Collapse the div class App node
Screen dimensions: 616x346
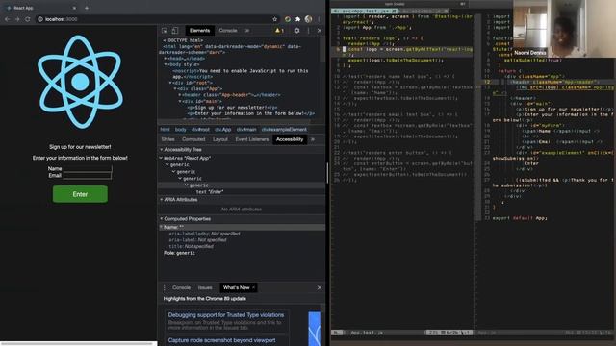click(175, 88)
